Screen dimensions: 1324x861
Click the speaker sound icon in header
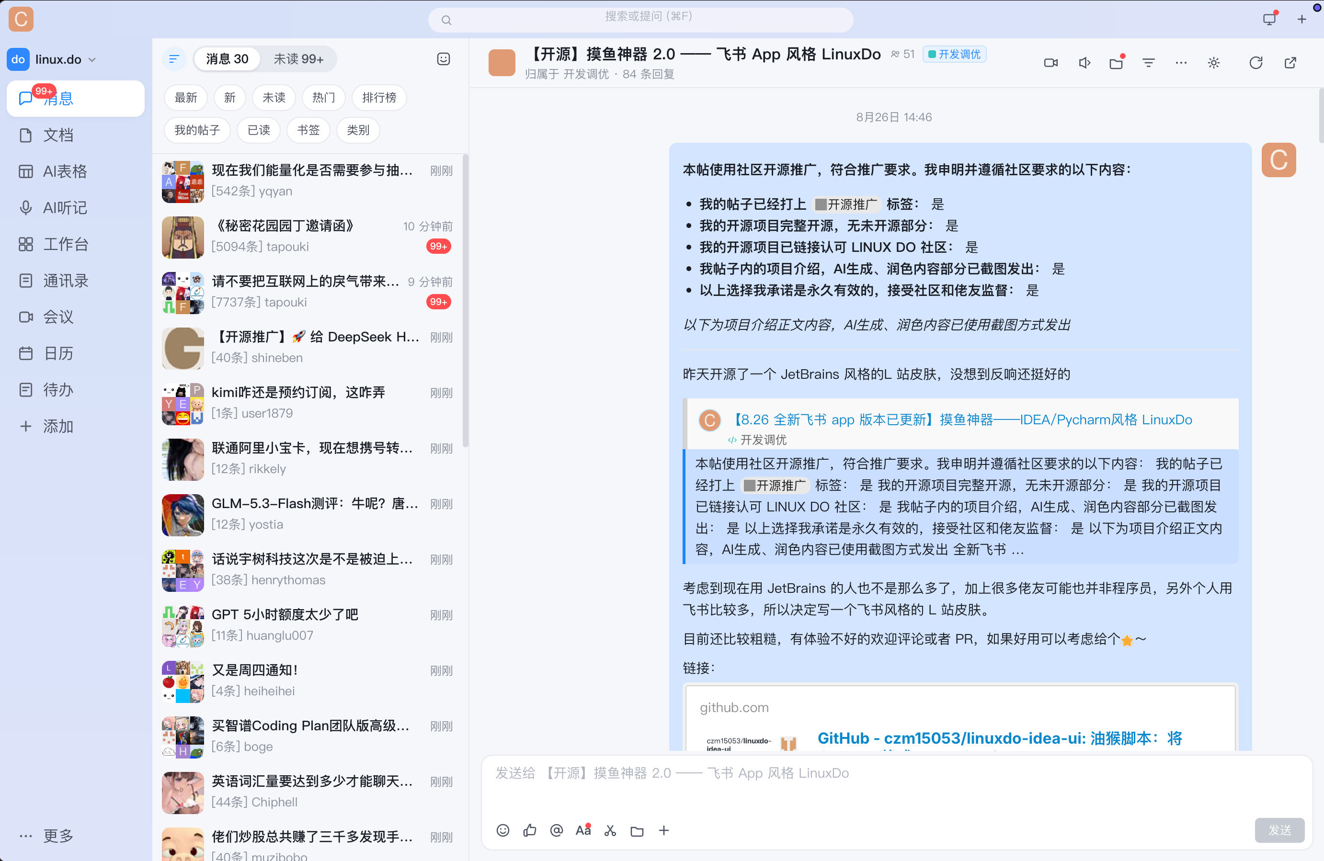[x=1084, y=63]
